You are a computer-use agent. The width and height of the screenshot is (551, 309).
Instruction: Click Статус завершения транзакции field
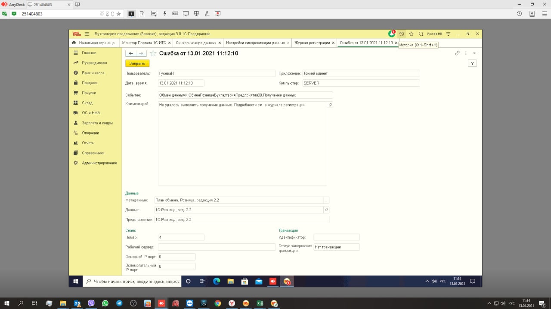[336, 247]
